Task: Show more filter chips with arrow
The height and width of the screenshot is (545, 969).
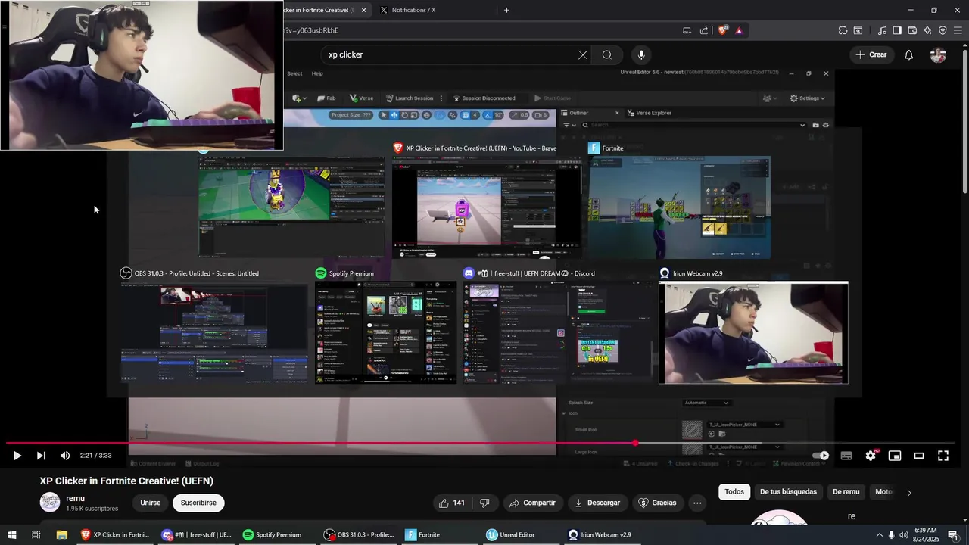Action: click(909, 492)
